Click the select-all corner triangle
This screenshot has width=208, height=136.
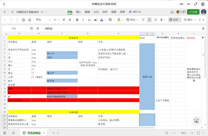(6, 34)
